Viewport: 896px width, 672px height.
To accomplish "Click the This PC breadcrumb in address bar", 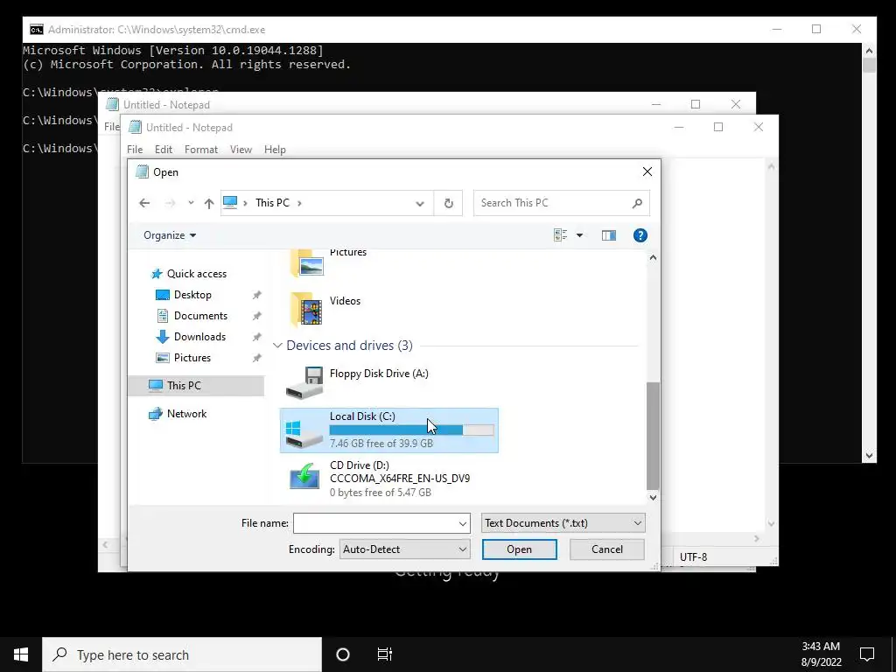I will point(273,203).
